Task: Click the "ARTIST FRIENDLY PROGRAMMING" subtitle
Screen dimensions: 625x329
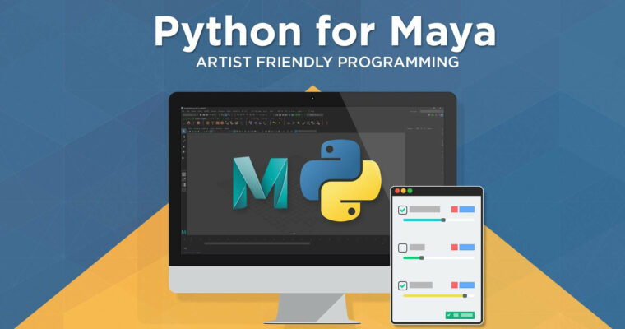Action: tap(327, 63)
